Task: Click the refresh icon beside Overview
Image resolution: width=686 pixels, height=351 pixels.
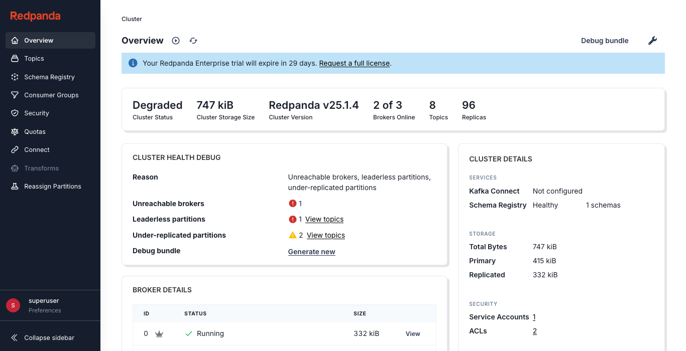Action: pyautogui.click(x=193, y=41)
